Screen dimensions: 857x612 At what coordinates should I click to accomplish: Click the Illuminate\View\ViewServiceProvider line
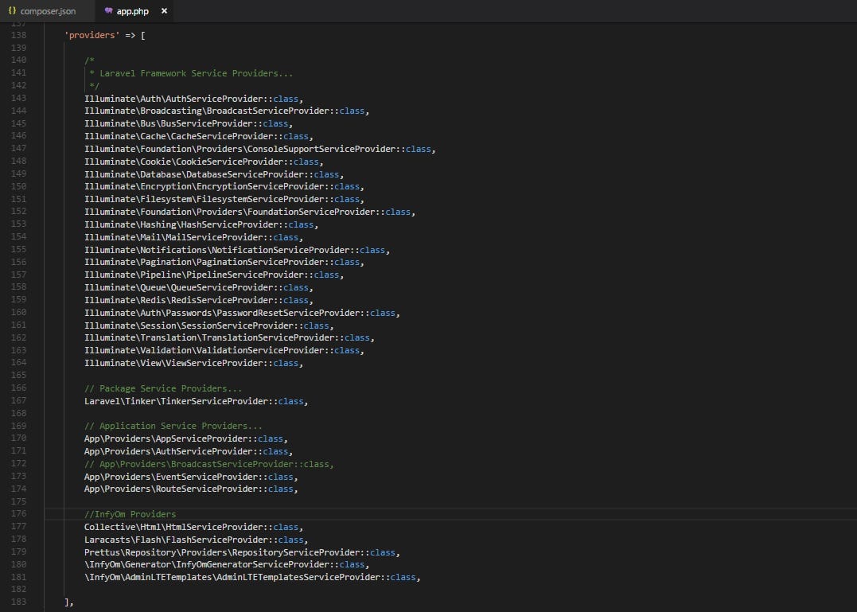coord(193,364)
